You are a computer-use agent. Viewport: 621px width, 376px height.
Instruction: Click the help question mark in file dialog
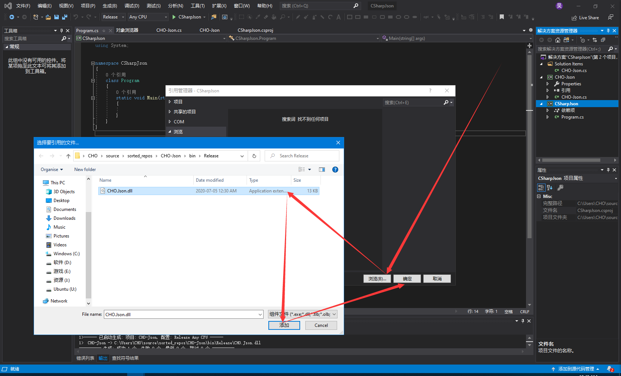(335, 170)
